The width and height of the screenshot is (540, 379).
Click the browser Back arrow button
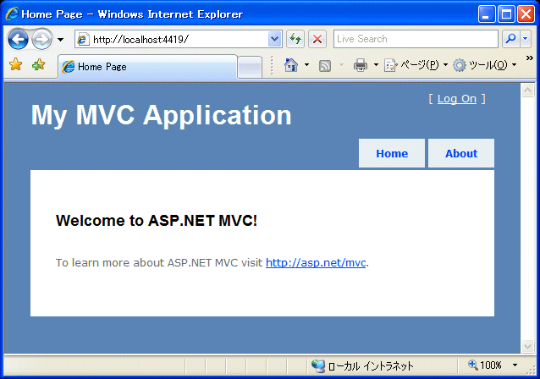[x=18, y=39]
